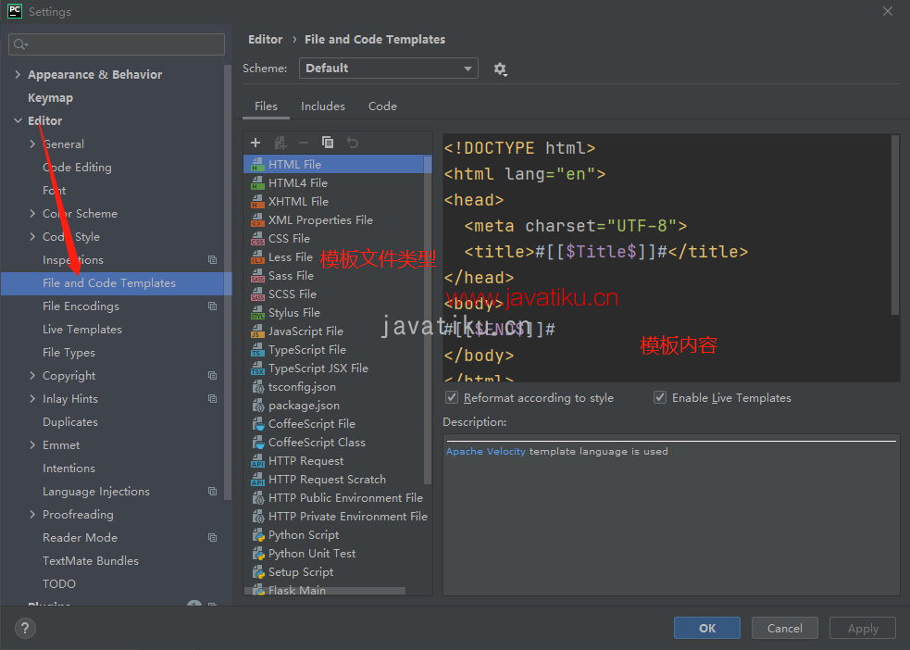
Task: Click project-level icon beside Language Injections
Action: 212,492
